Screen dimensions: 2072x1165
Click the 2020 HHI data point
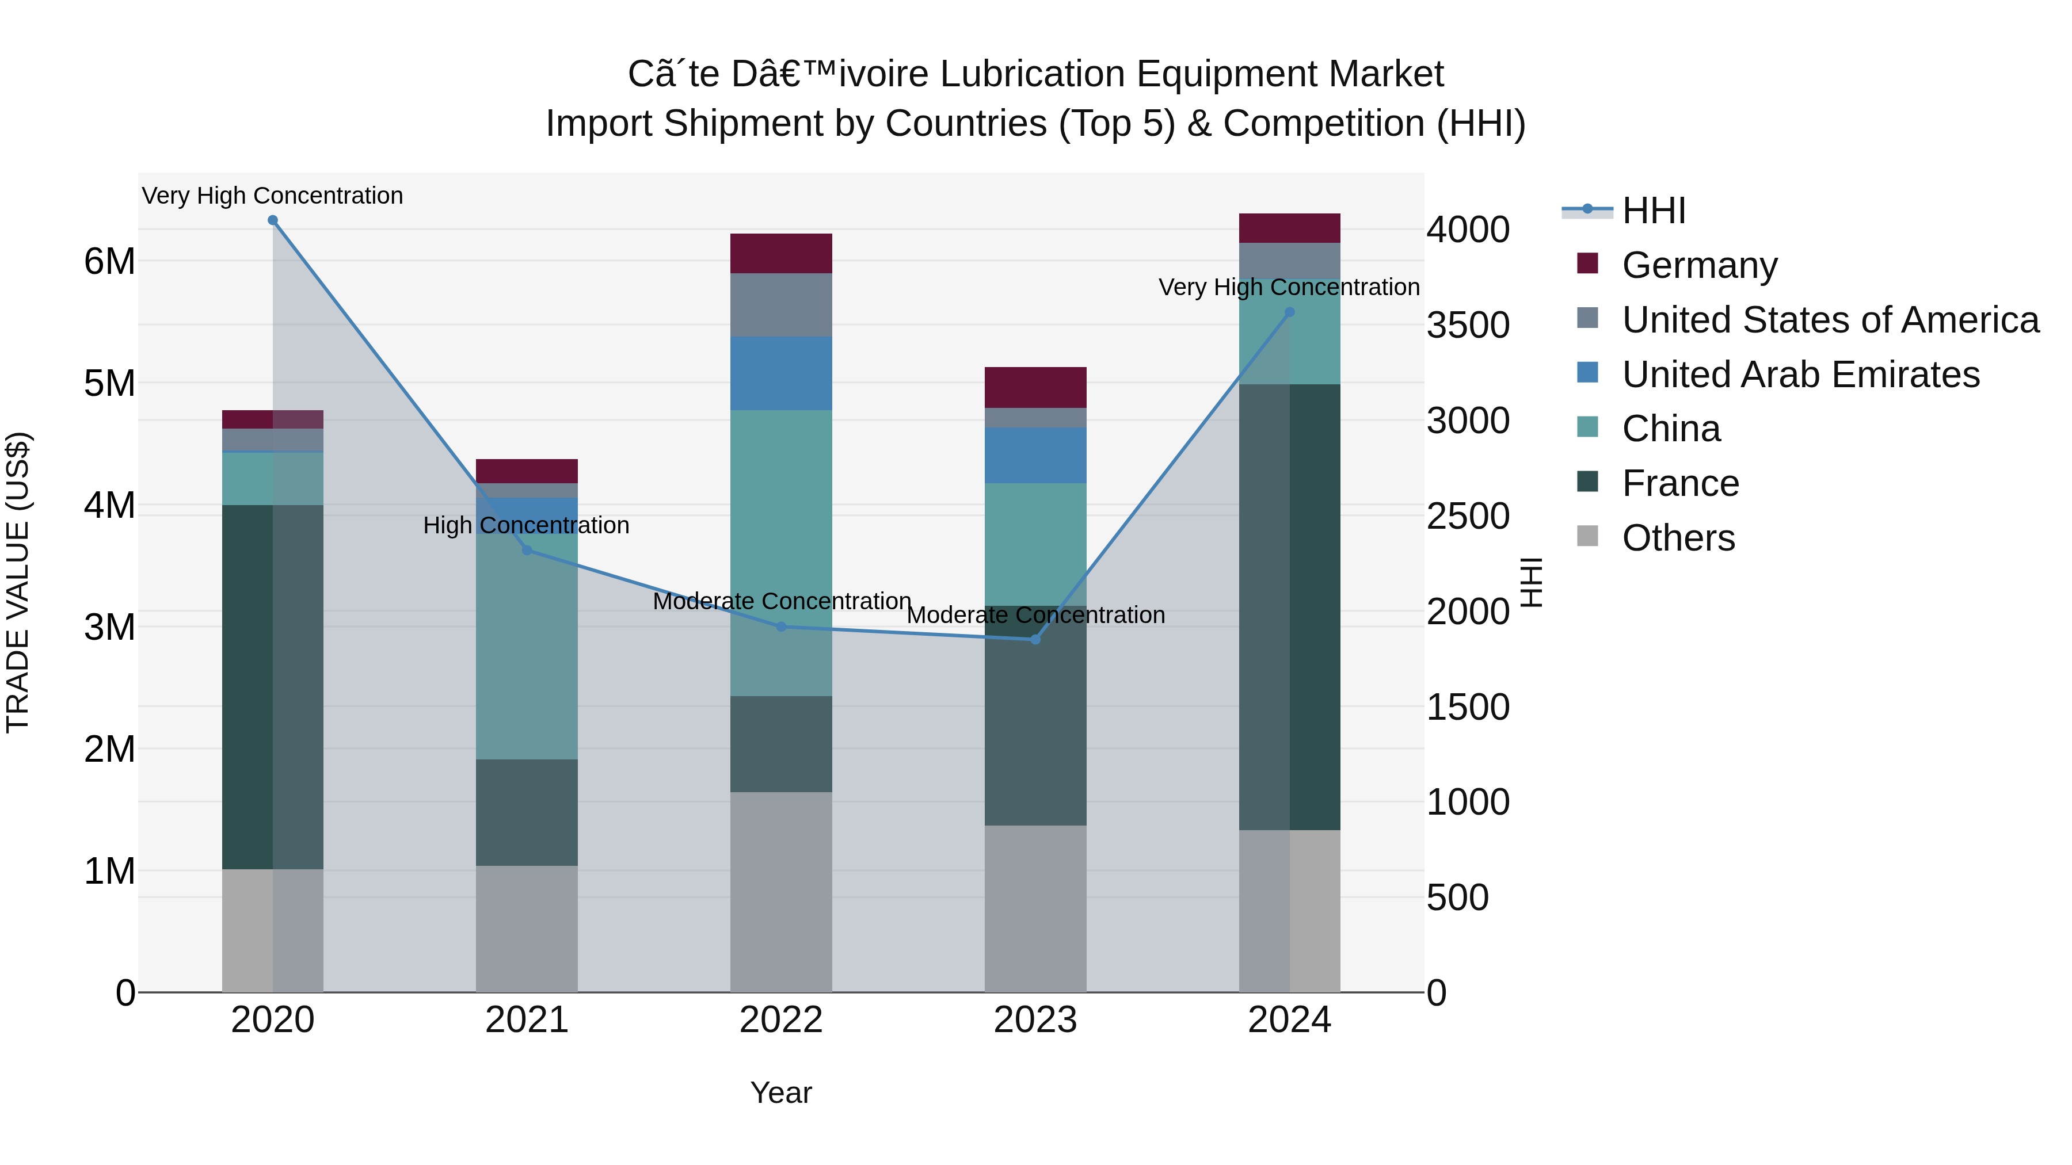[273, 220]
